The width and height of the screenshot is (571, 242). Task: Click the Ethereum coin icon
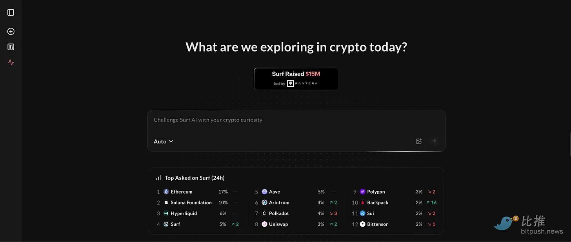pos(166,192)
